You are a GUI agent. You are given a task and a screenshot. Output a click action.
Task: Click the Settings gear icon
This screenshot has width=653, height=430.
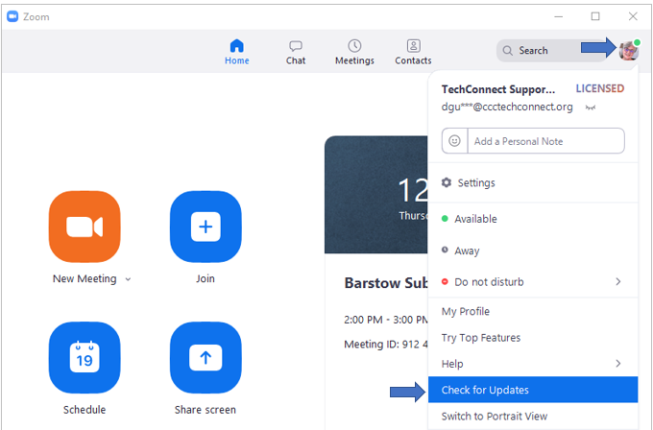tap(447, 182)
